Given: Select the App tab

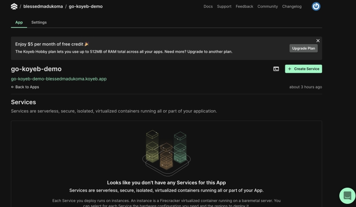Looking at the screenshot, I should [x=19, y=22].
